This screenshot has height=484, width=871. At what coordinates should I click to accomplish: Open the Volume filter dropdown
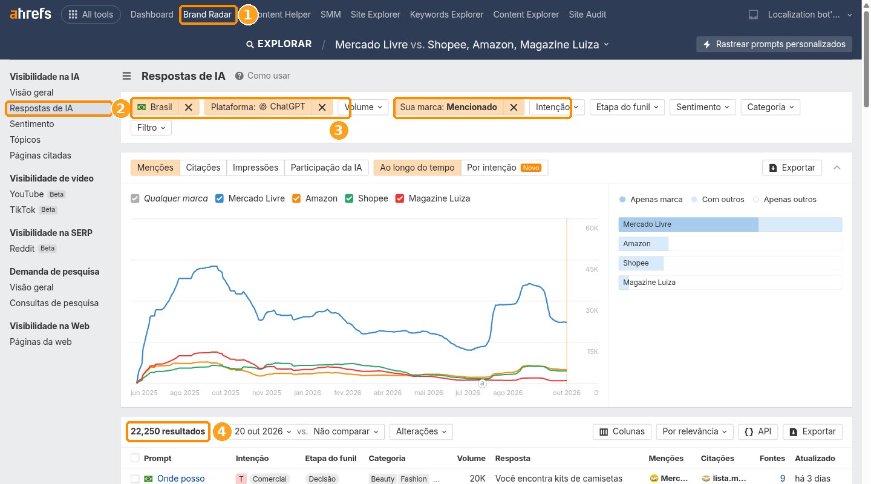pyautogui.click(x=363, y=107)
